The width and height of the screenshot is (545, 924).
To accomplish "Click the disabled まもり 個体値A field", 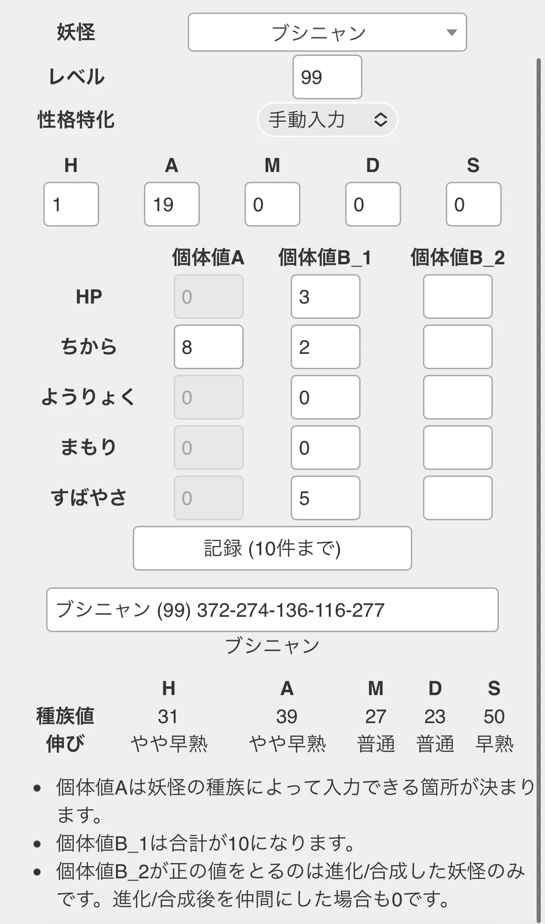I will pos(208,448).
